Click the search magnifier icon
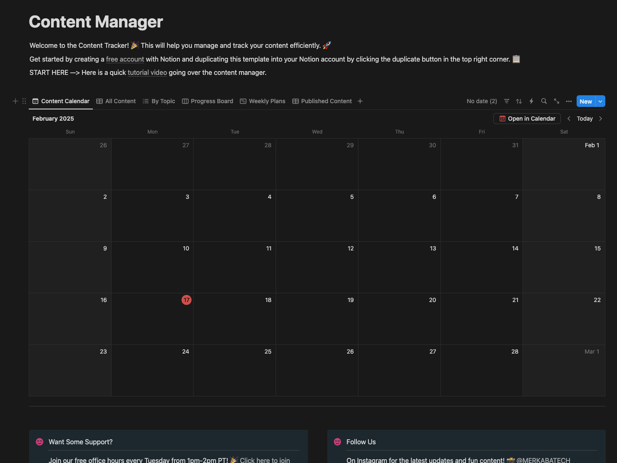617x463 pixels. point(544,101)
